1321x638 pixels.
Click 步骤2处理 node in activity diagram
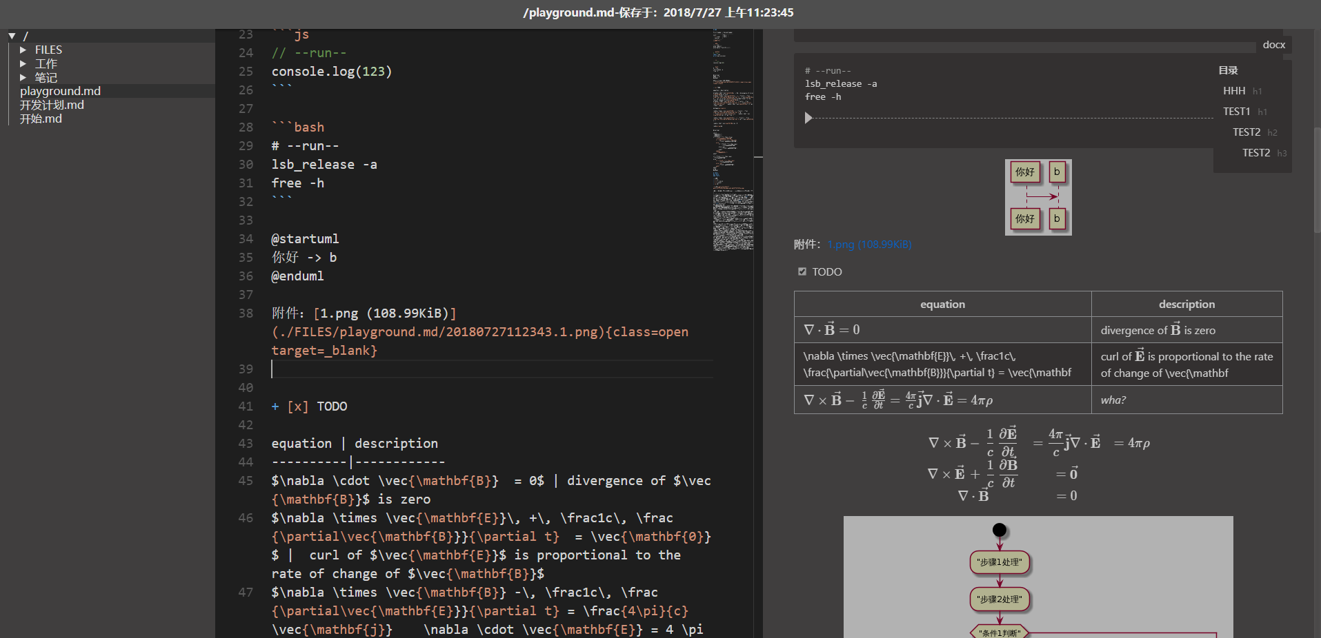pos(1000,599)
